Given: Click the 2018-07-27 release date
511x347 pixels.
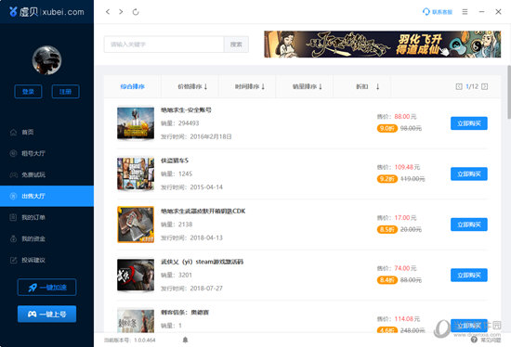Looking at the screenshot, I should click(x=206, y=289).
